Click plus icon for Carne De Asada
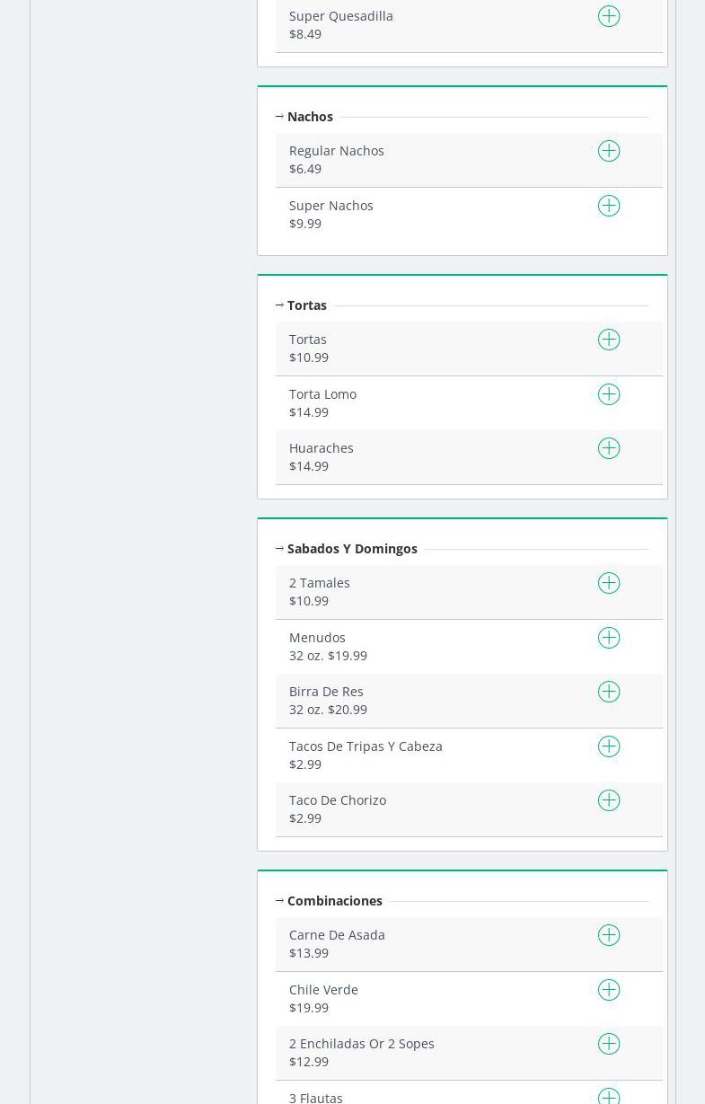705x1104 pixels. point(609,936)
